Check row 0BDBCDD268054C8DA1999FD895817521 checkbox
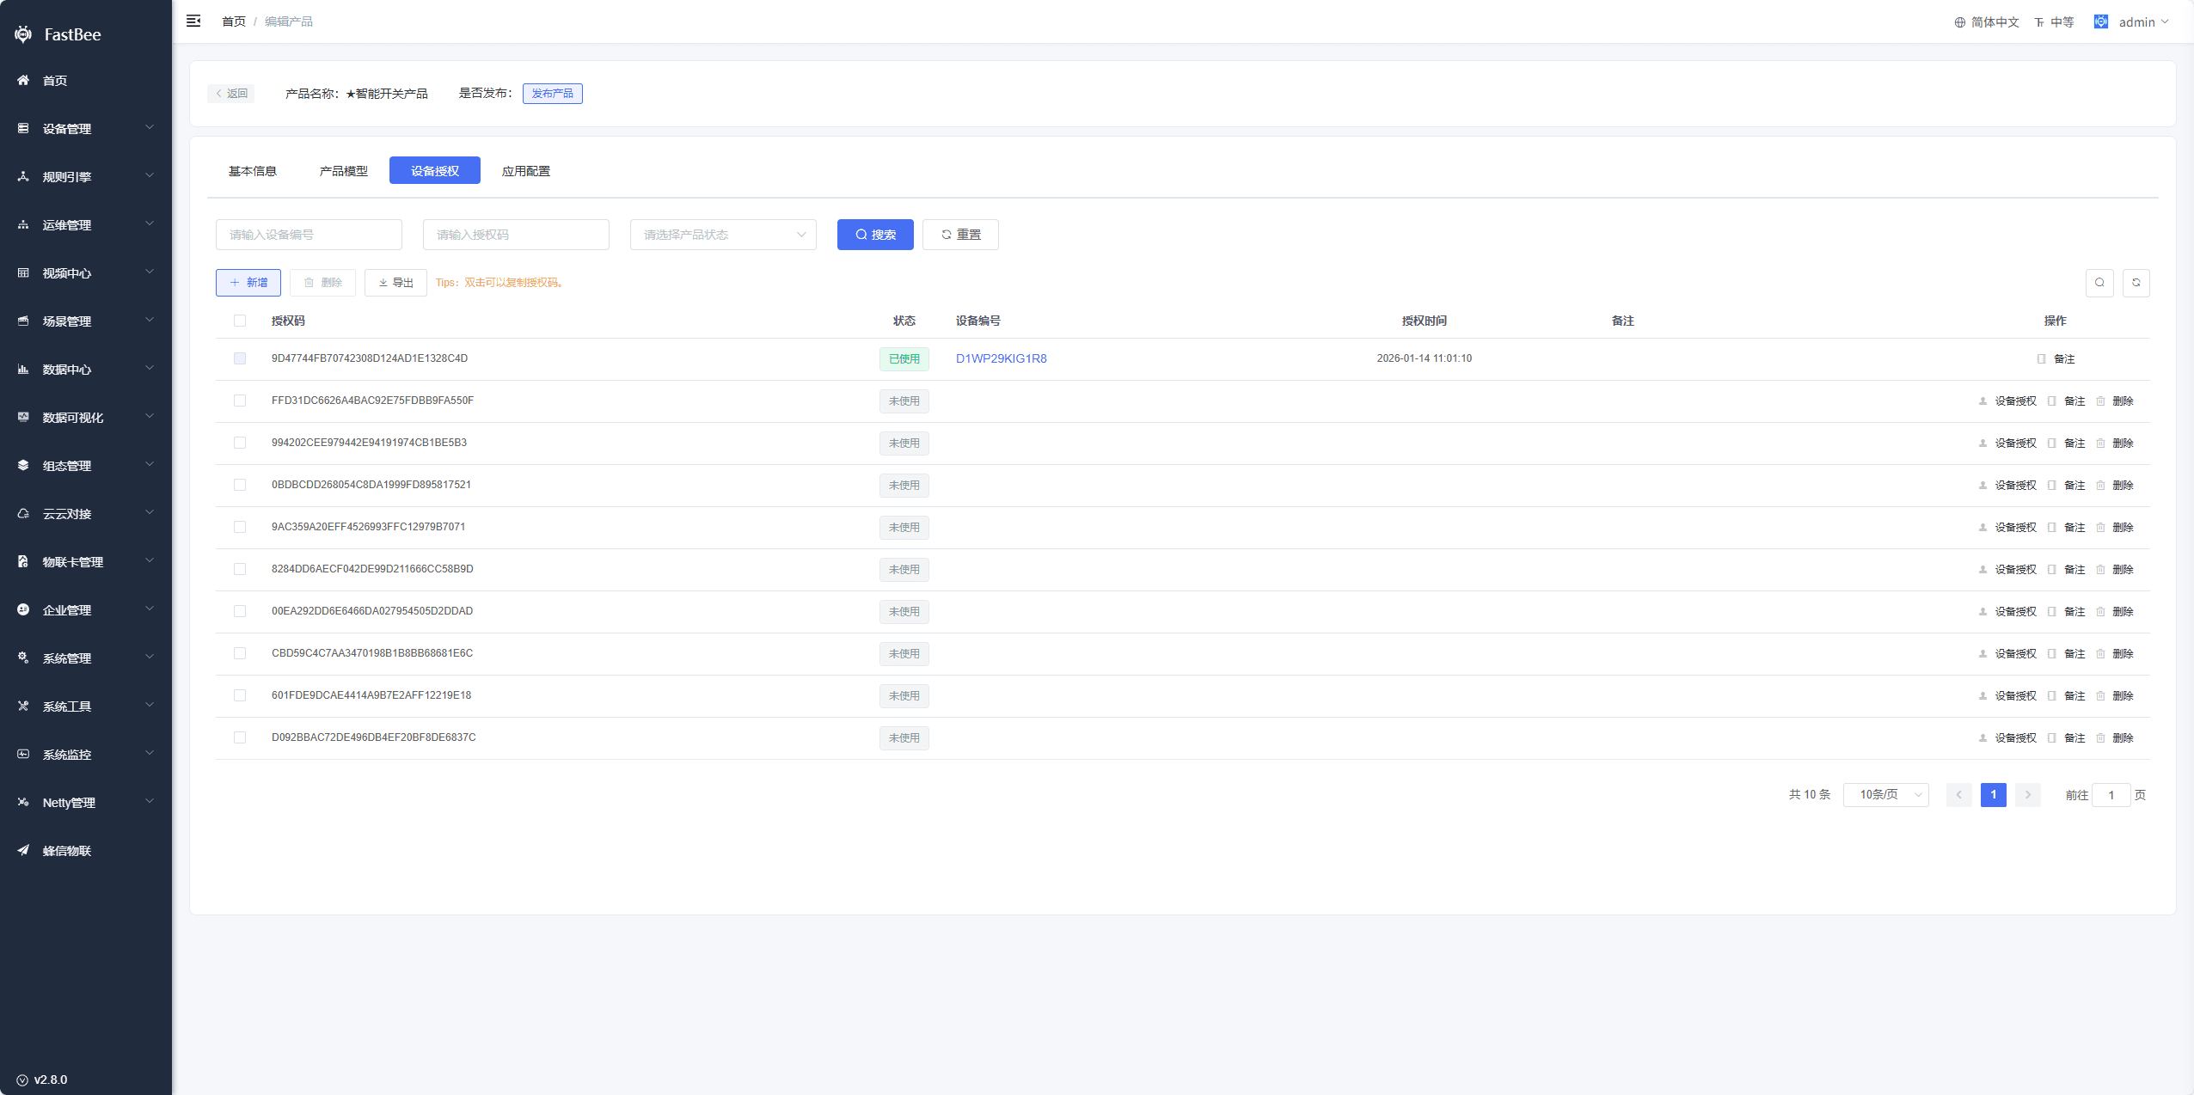Screen dimensions: 2194x1095 (240, 485)
